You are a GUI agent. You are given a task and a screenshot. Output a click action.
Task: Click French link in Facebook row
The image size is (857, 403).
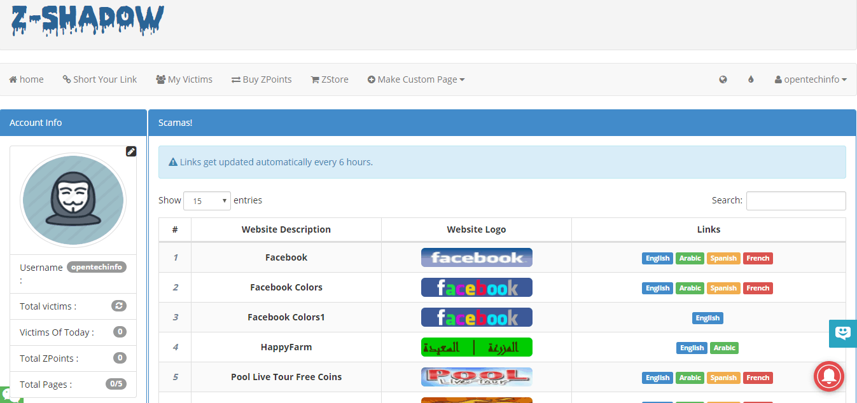point(758,258)
